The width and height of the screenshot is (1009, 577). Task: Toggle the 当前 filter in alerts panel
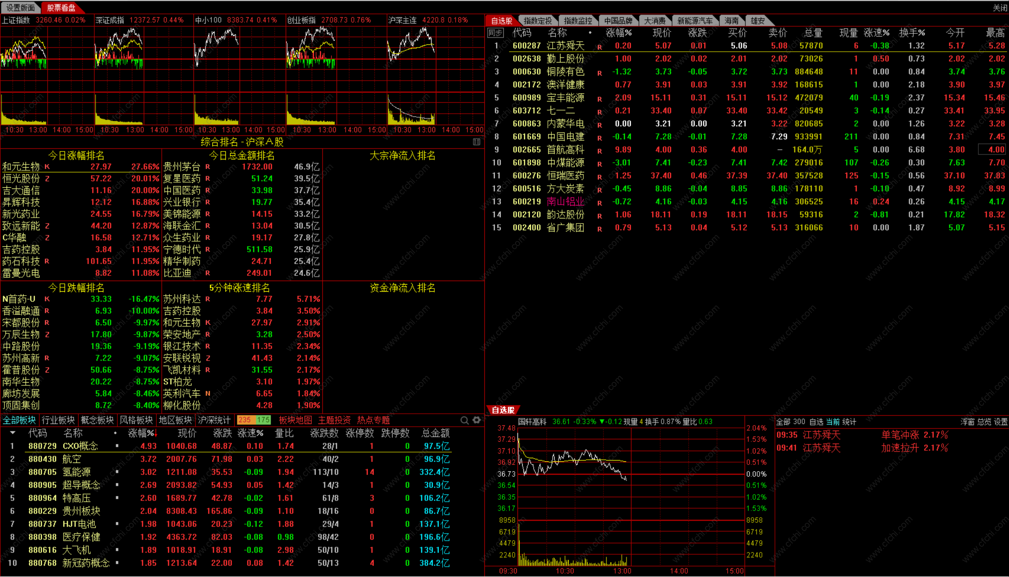tap(833, 422)
